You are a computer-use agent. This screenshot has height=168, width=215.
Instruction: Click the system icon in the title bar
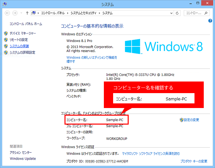coord(5,4)
